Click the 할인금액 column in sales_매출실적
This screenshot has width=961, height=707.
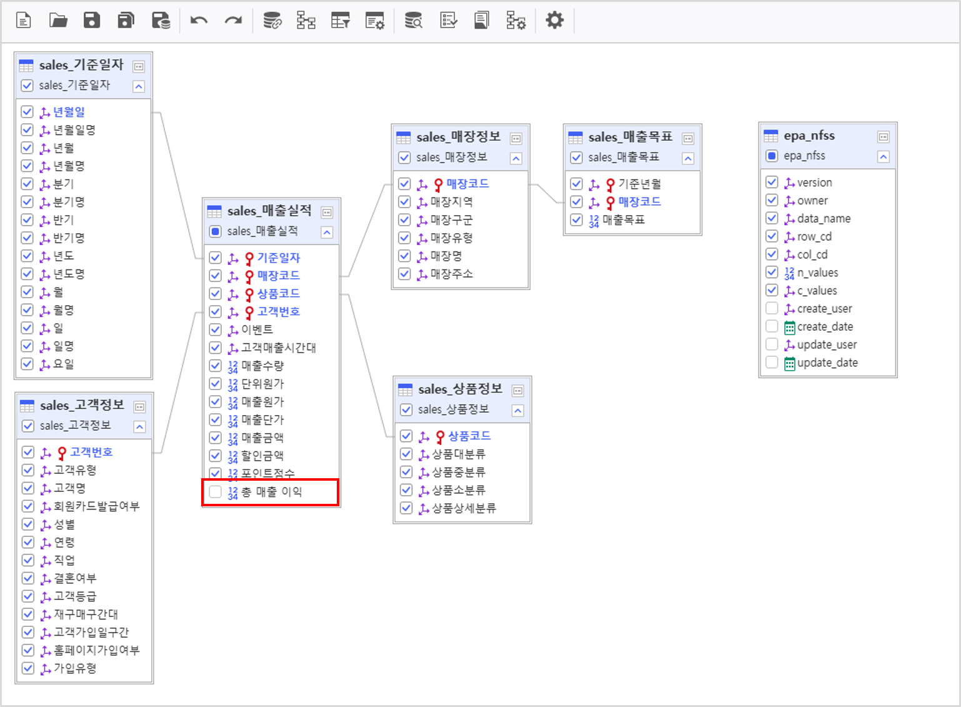point(262,456)
